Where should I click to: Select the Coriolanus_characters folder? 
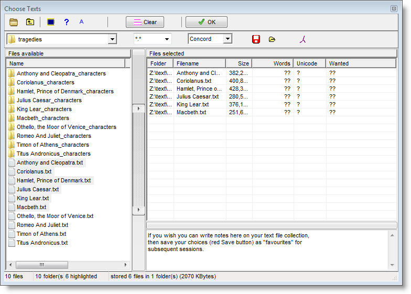(x=41, y=82)
